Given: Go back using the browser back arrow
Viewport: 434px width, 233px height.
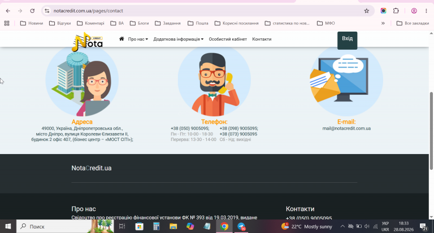Looking at the screenshot, I should 8,11.
